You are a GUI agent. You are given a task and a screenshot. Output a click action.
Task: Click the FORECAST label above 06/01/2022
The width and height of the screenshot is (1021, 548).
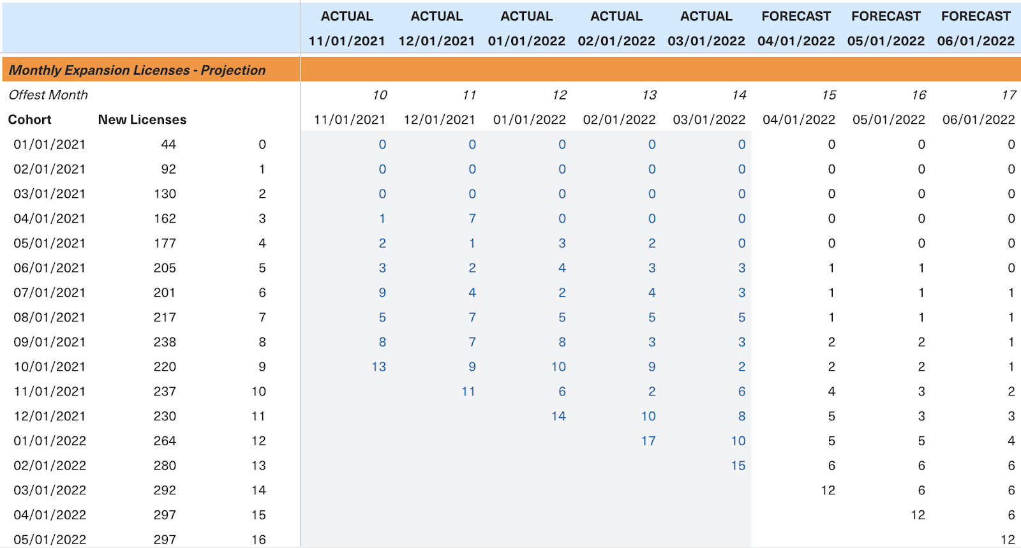(976, 17)
